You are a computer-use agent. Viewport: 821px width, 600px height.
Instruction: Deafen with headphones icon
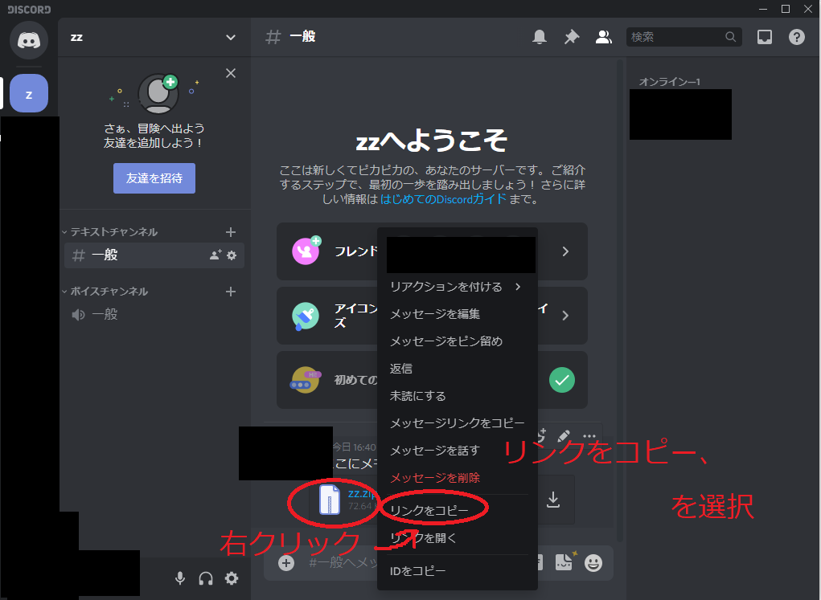click(206, 578)
